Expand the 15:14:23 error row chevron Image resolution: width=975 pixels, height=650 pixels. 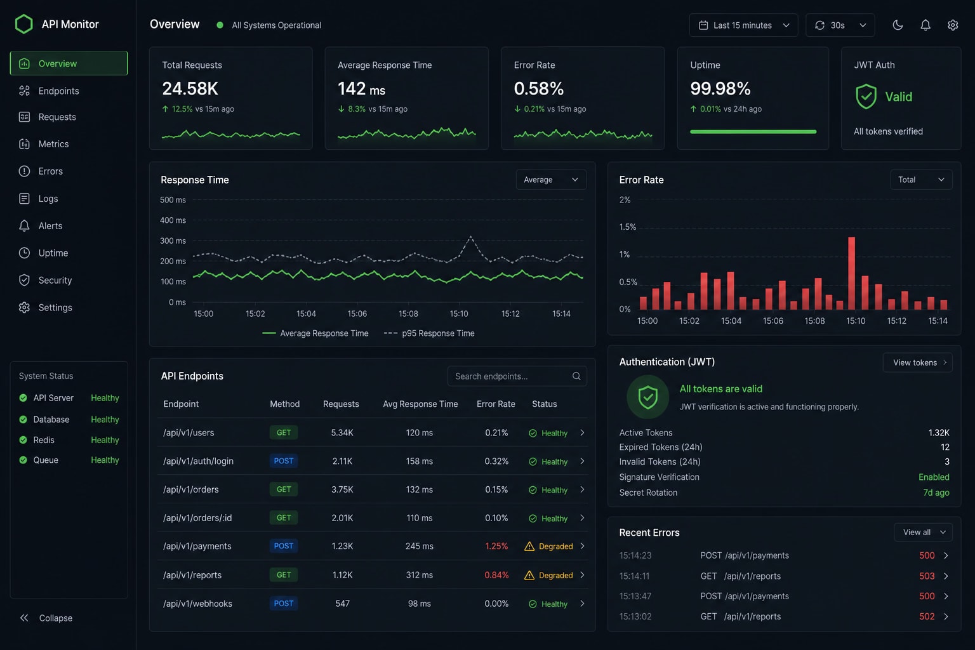946,555
